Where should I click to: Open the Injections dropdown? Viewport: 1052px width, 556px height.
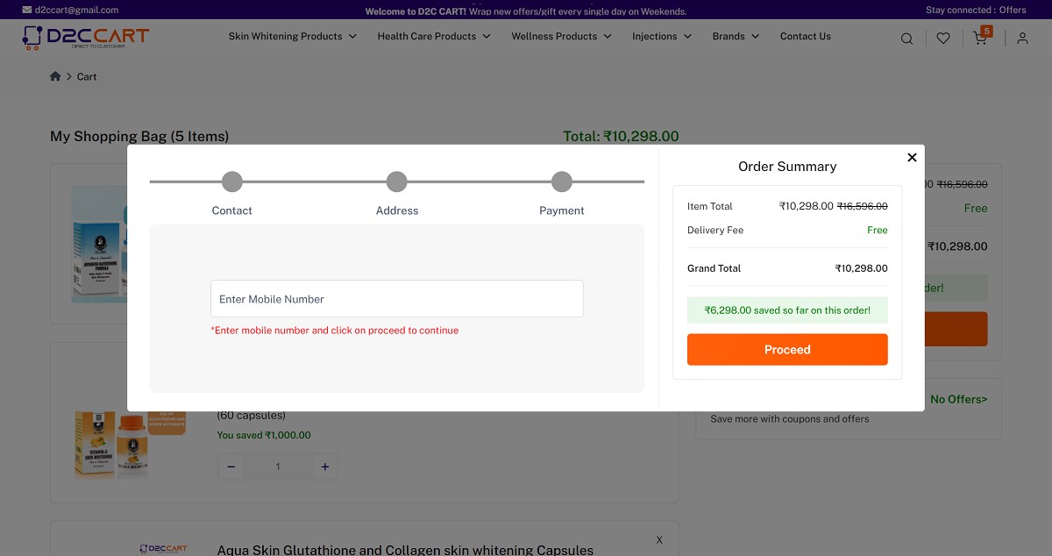coord(655,36)
